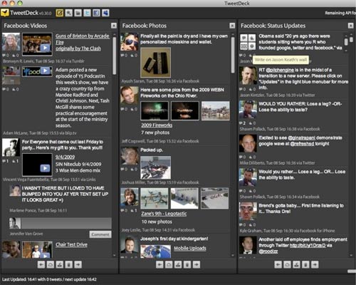Open the first fireworks photo thumbnail

point(155,110)
